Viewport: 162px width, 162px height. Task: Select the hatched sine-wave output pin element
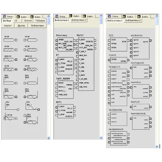point(31,69)
